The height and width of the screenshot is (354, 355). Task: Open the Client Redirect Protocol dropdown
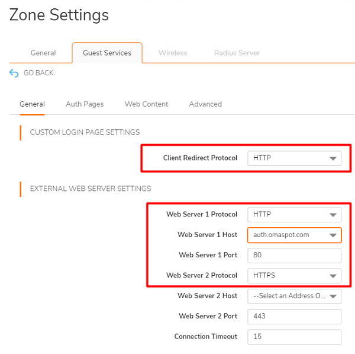click(x=294, y=158)
